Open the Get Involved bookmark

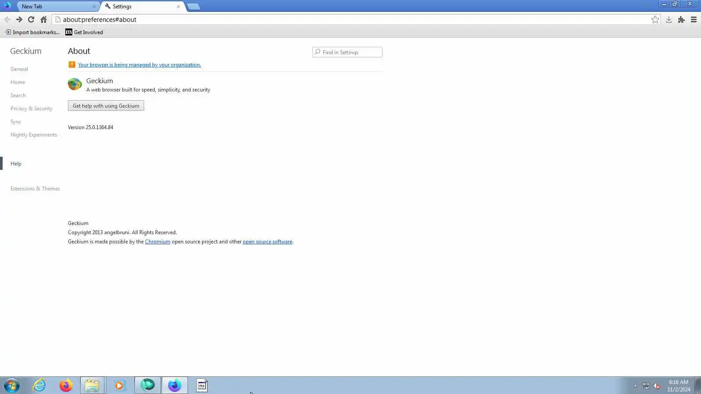pyautogui.click(x=84, y=32)
